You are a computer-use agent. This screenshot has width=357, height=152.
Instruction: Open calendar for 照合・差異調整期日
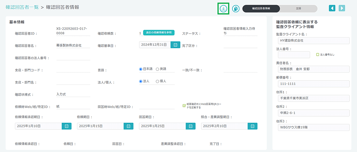(x=252, y=126)
